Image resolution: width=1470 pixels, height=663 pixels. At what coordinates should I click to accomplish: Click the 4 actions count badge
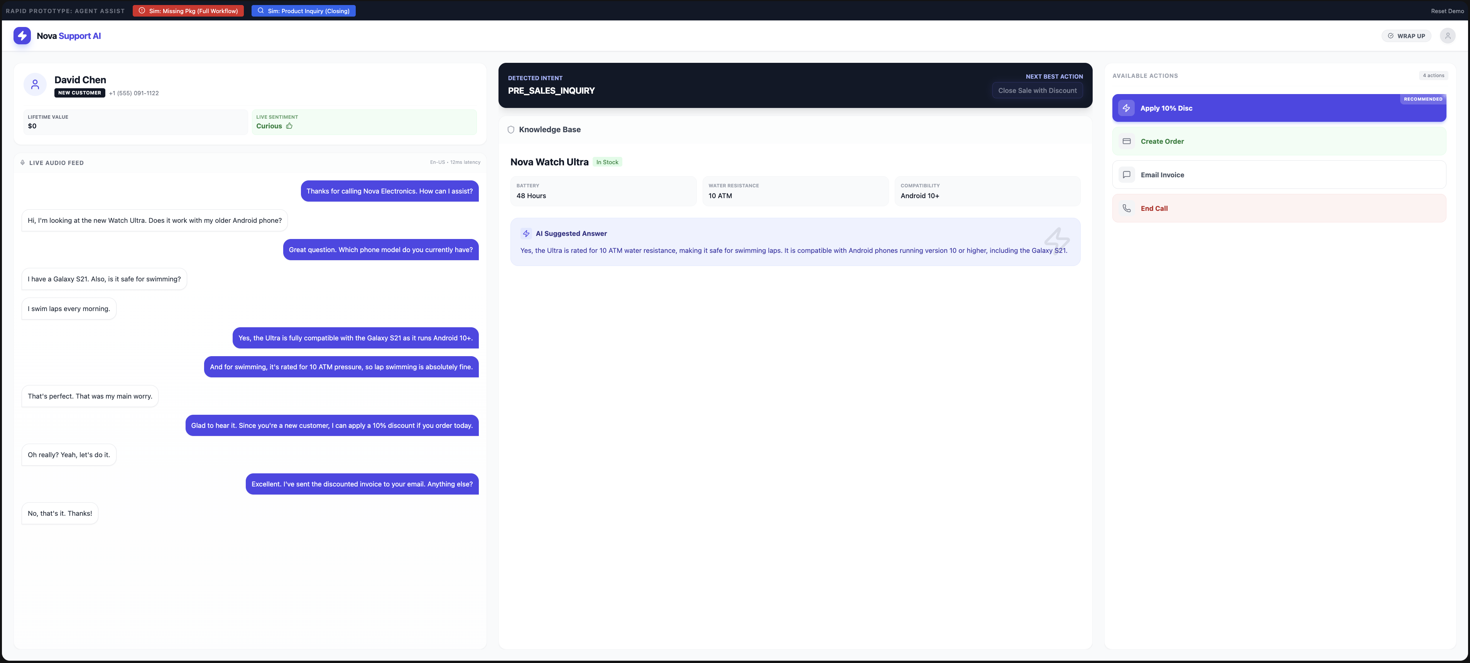coord(1433,75)
